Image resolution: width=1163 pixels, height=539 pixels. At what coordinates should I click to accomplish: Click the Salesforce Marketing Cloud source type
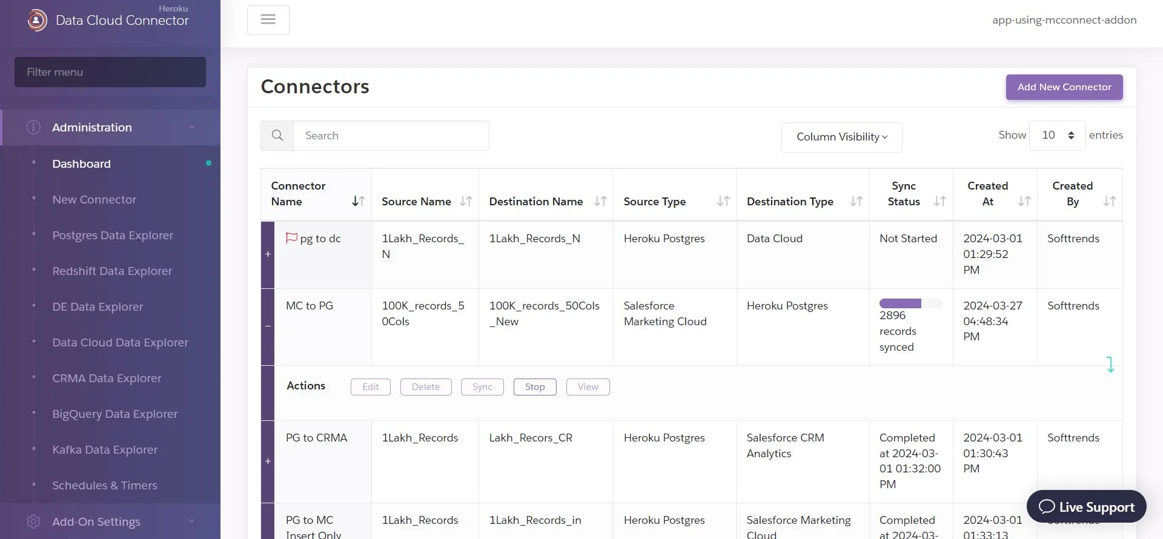[665, 314]
